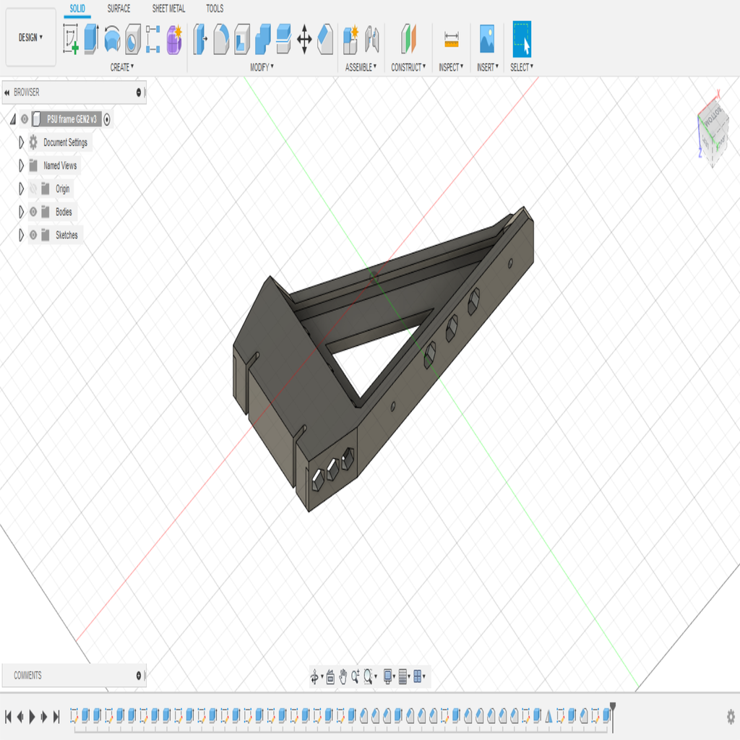Expand the Bodies folder in the browser
Screen dimensions: 740x740
tap(20, 212)
